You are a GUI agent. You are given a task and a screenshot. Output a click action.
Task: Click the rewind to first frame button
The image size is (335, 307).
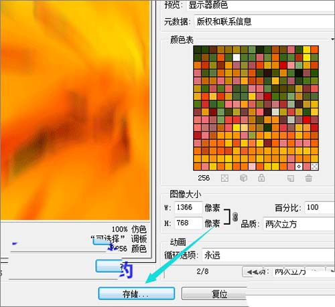pos(252,272)
